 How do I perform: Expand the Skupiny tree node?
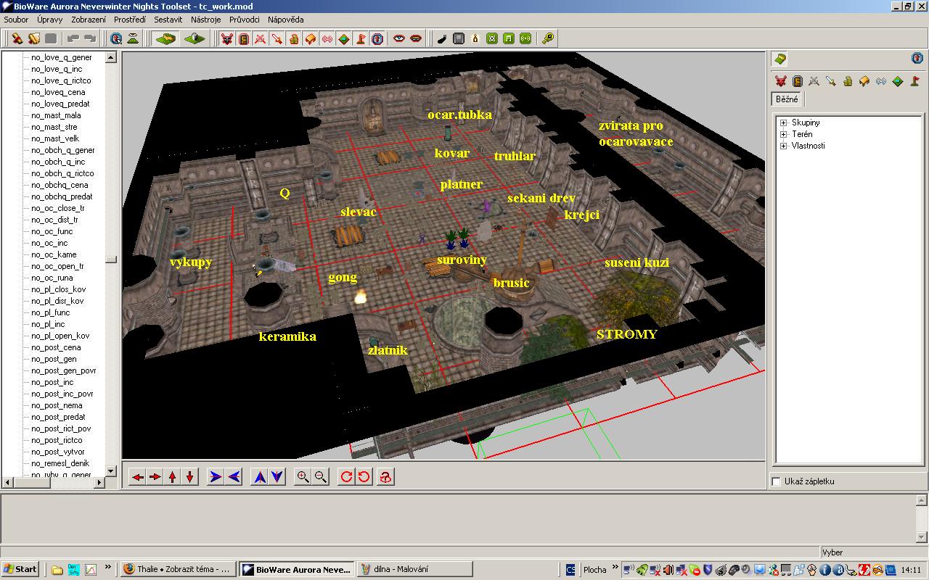(784, 123)
